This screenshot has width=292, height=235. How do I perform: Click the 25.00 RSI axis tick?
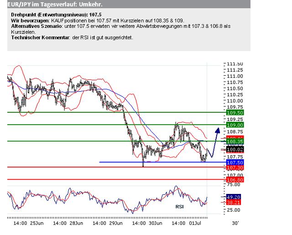point(233,210)
